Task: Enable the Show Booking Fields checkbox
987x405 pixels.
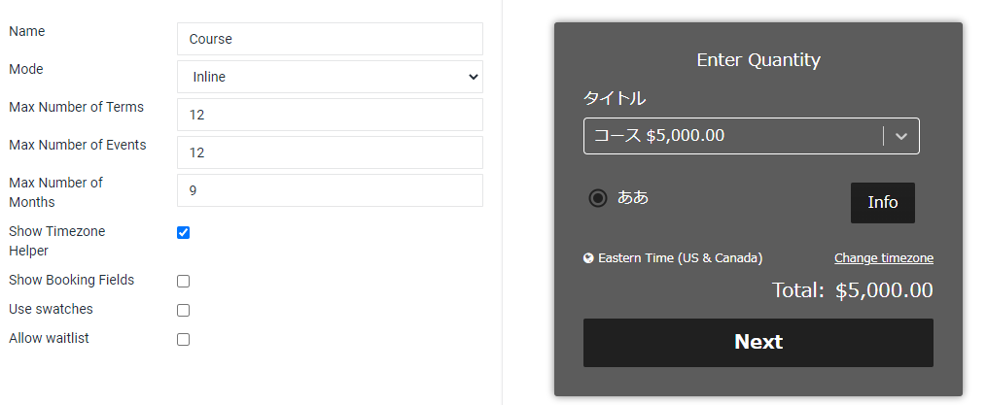Action: (x=184, y=282)
